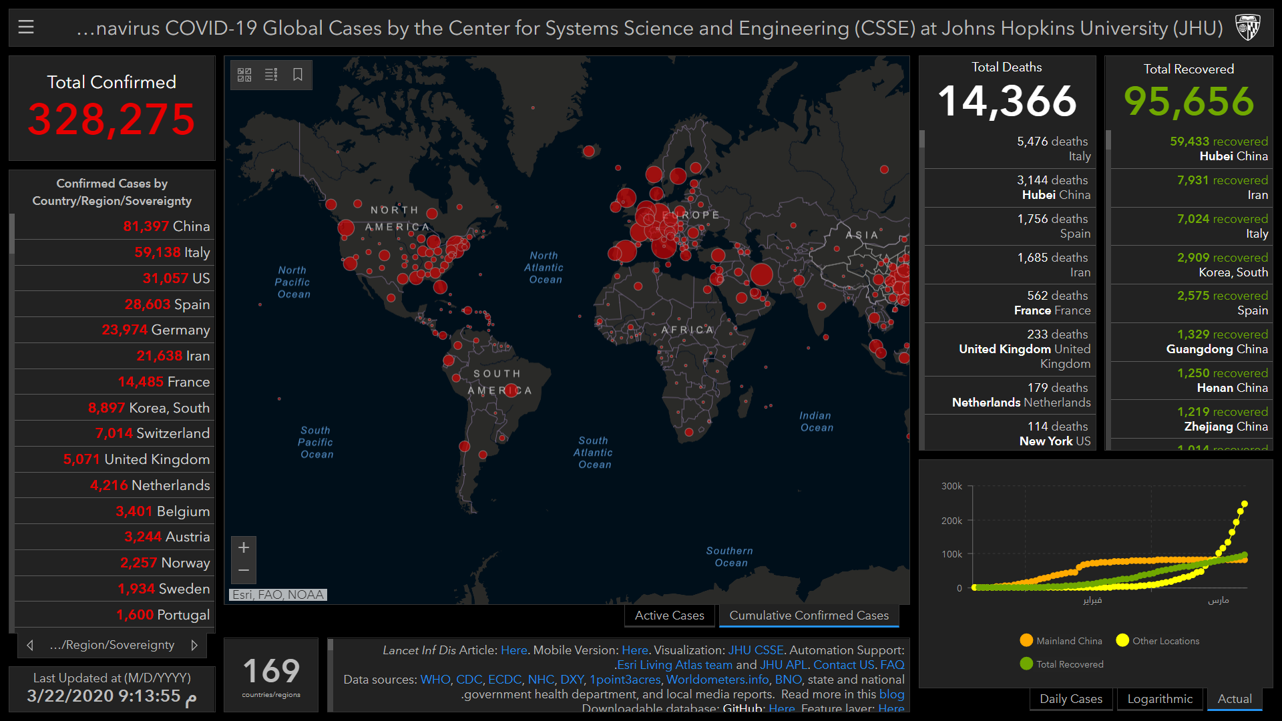
Task: Open the NHC data source link
Action: coord(540,680)
